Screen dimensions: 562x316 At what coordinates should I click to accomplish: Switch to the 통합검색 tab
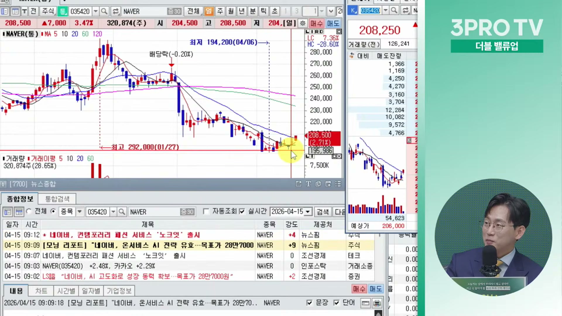(57, 199)
